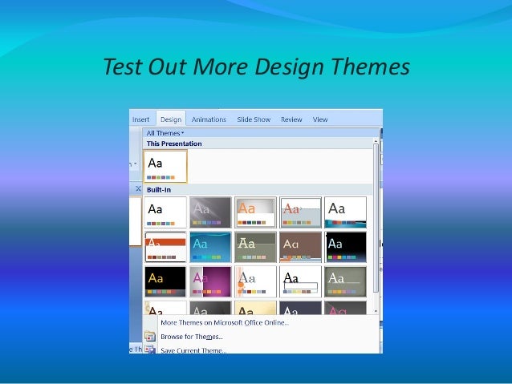The width and height of the screenshot is (512, 384).
Task: Apply the black theme with white Aa
Action: pos(345,247)
